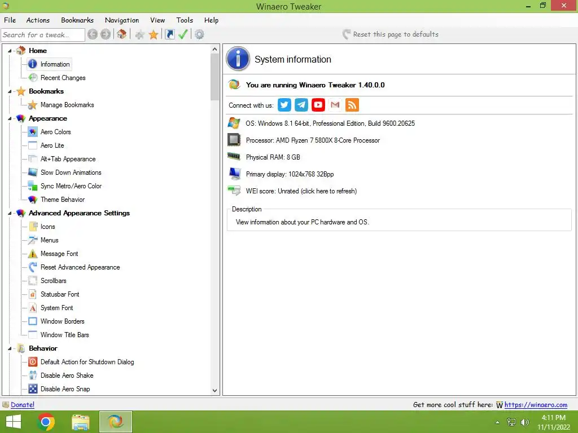Select Window Title Bars tree item
578x433 pixels.
pos(64,335)
